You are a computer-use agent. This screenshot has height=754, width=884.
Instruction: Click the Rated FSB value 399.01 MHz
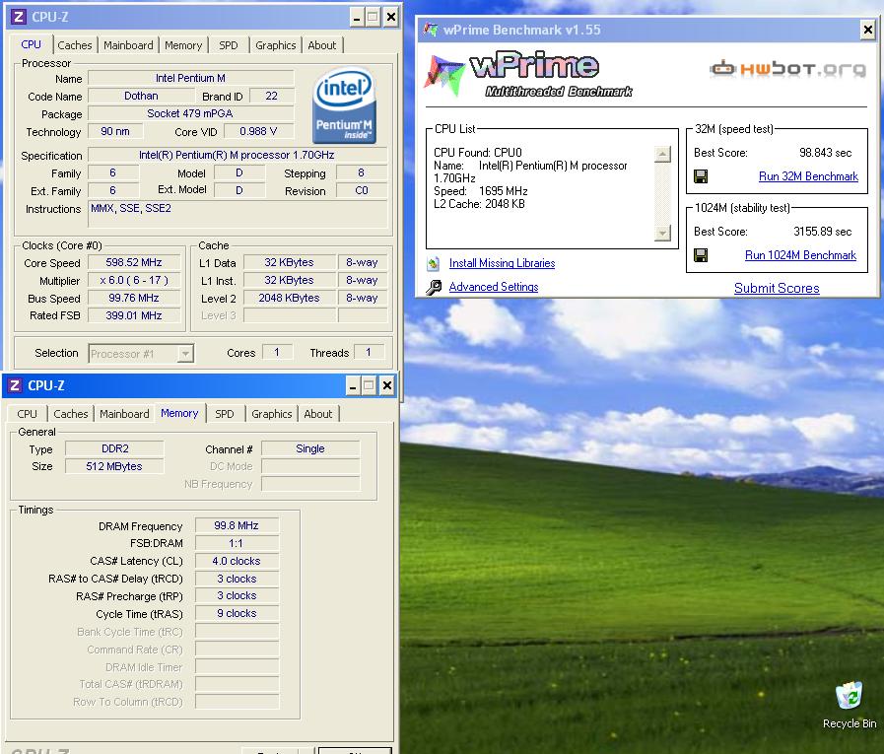134,315
